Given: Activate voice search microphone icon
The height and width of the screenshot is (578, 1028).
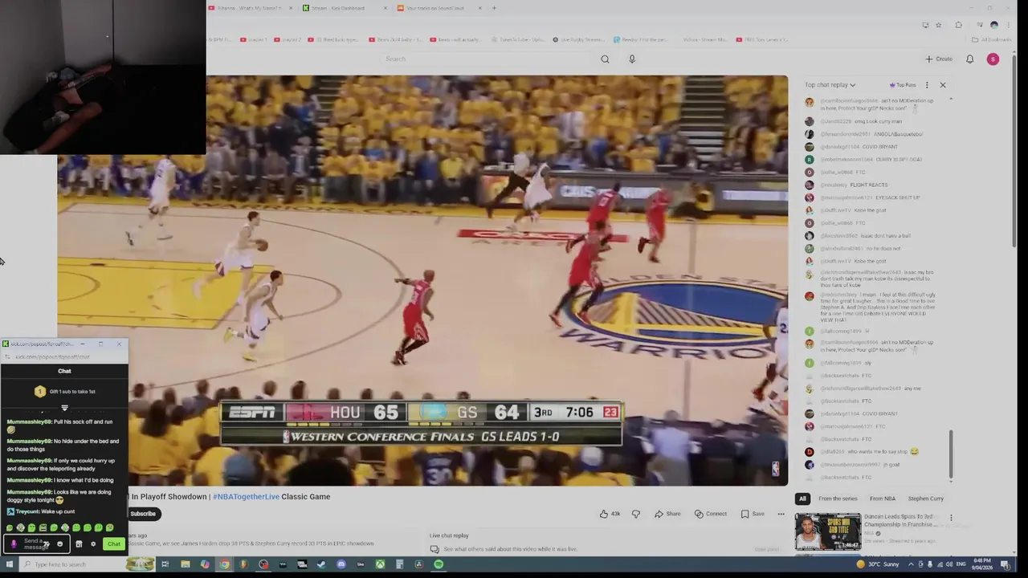Looking at the screenshot, I should pos(632,59).
